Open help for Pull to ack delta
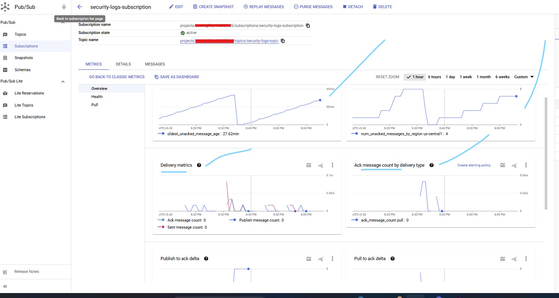This screenshot has width=559, height=298. click(392, 259)
